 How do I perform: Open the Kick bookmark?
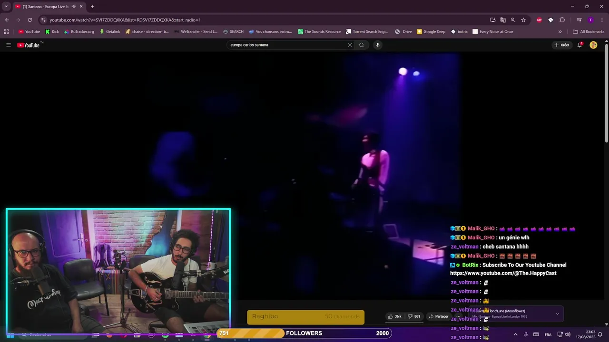click(x=52, y=32)
